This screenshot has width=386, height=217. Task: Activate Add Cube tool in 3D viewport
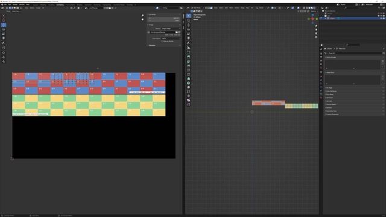[189, 52]
